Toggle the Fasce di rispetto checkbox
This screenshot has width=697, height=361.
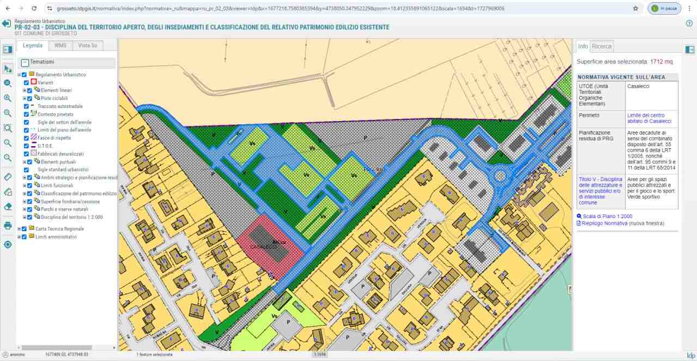coord(27,138)
